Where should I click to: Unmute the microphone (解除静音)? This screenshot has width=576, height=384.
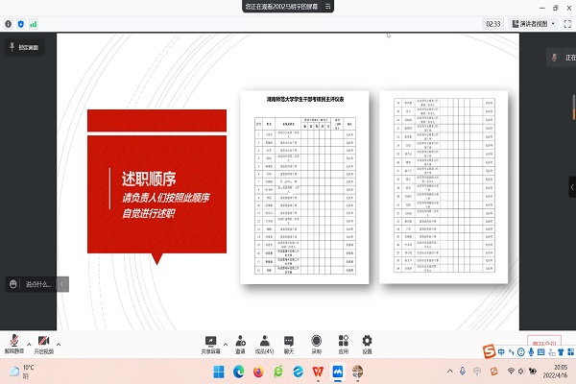[13, 342]
